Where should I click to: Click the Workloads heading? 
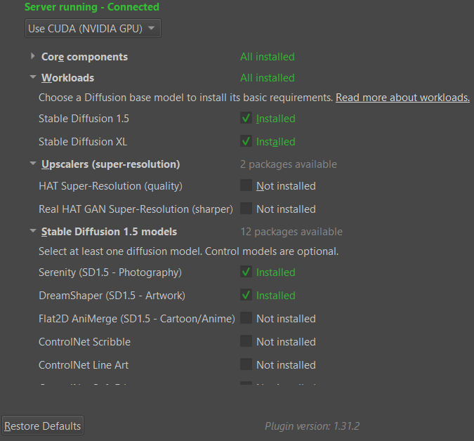pos(67,78)
